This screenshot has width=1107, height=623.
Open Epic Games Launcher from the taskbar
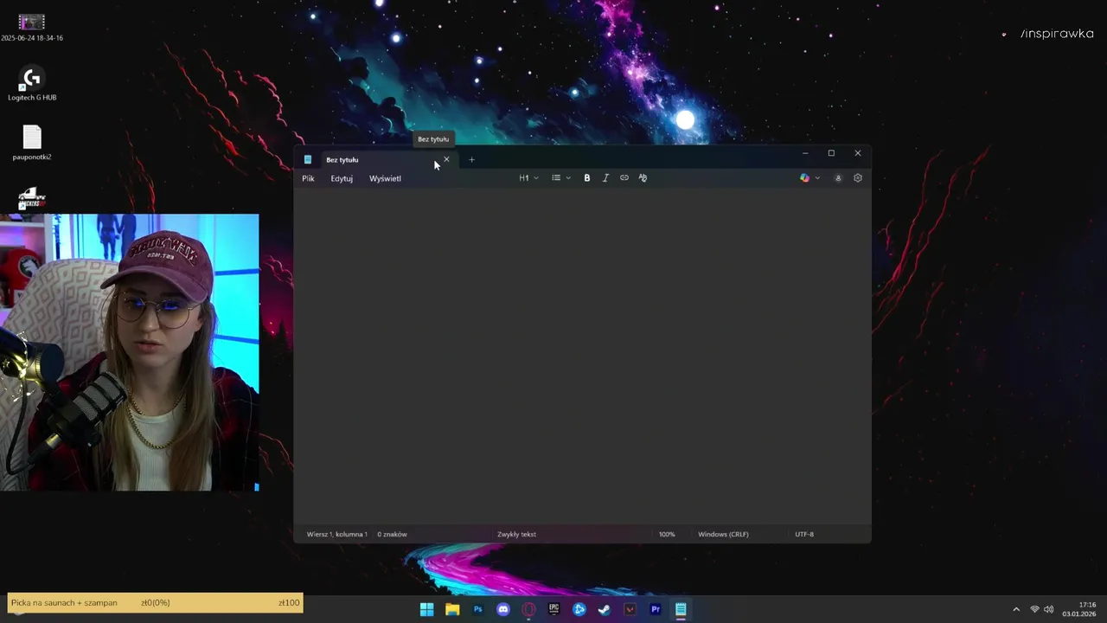(x=554, y=610)
